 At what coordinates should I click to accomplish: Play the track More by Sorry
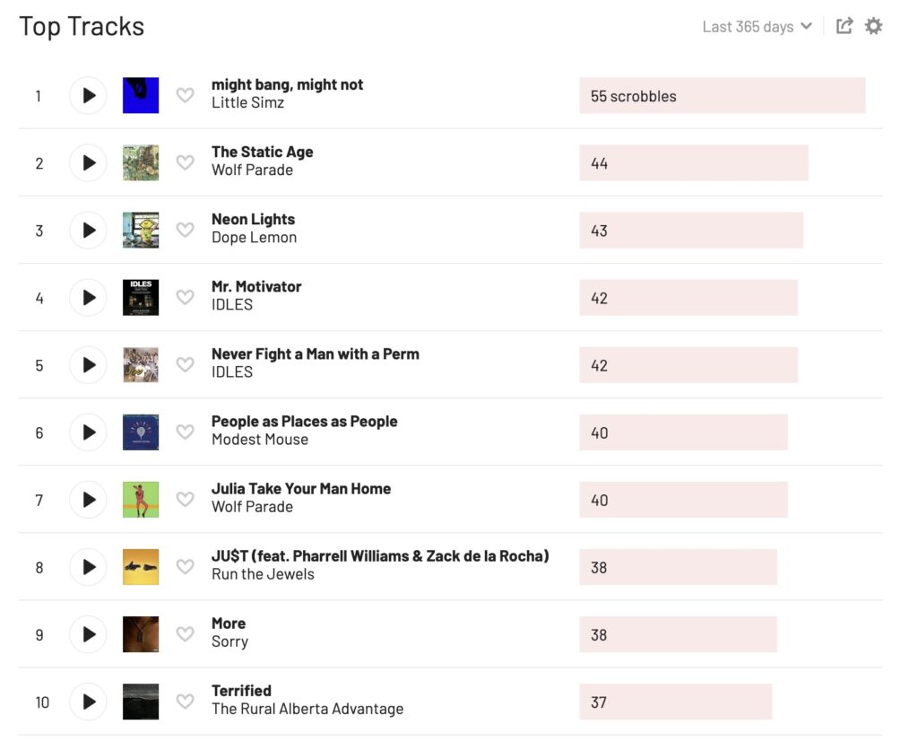89,634
